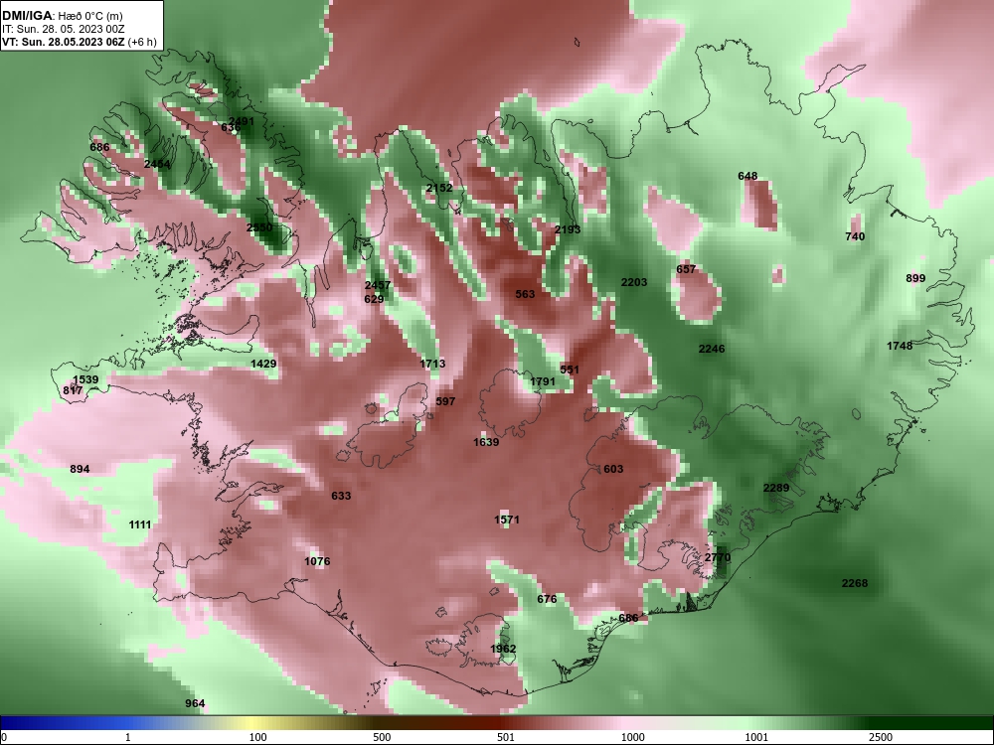Click the map value 2203

tap(634, 282)
